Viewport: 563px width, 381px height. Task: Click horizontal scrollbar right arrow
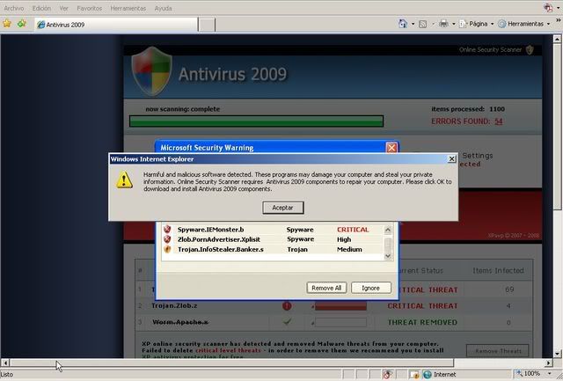(548, 363)
